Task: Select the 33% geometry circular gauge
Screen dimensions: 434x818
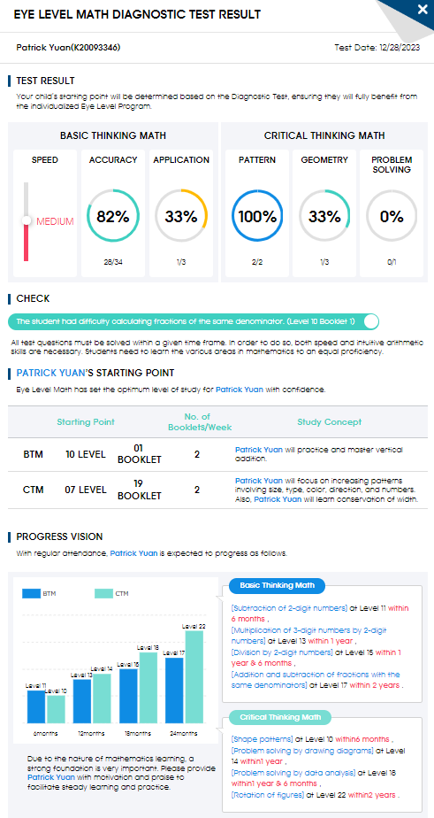Action: click(324, 217)
